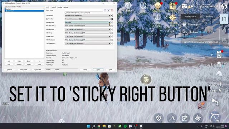The image size is (229, 129).
Task: Switch to the Layer 2 tab
Action: click(x=54, y=7)
